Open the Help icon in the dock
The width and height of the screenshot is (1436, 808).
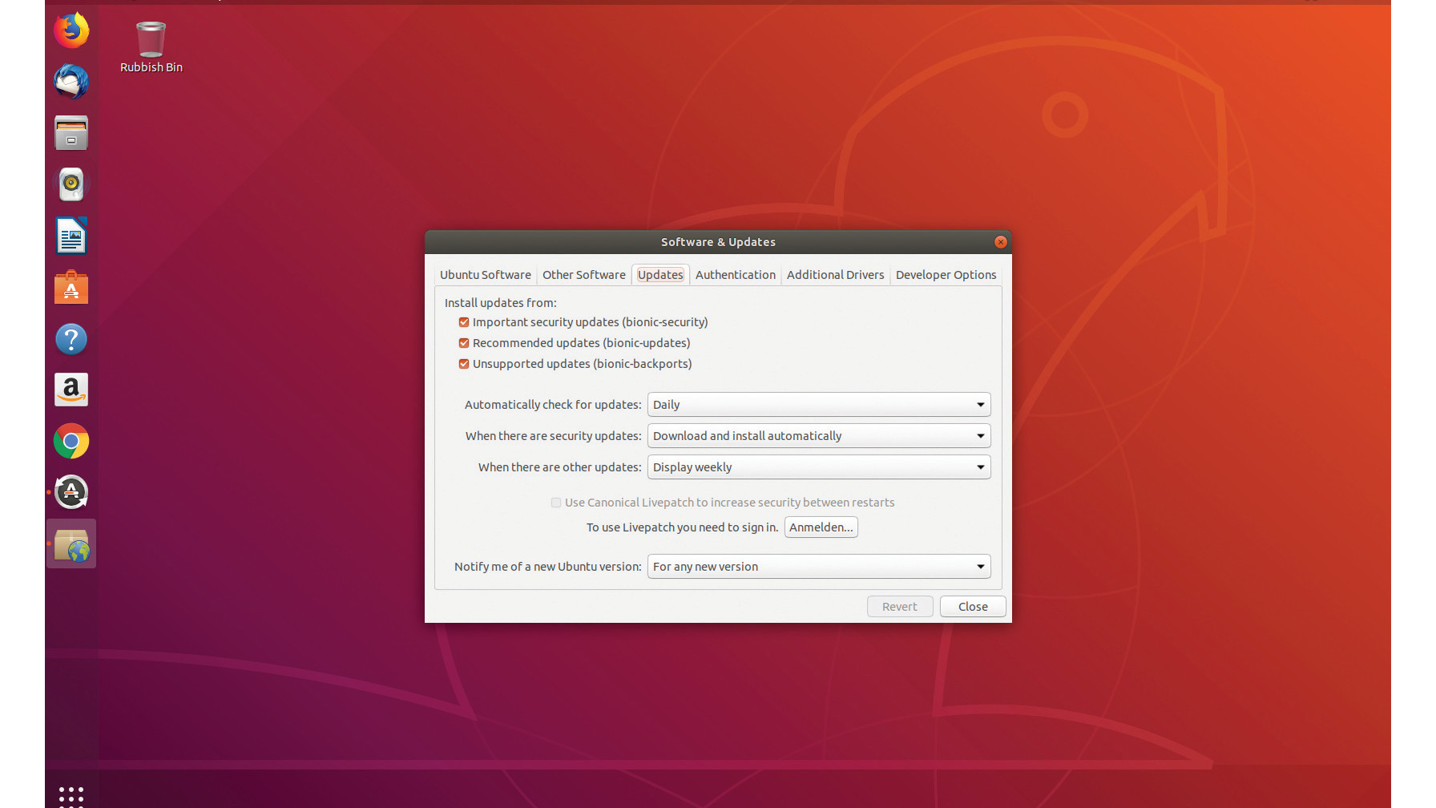coord(71,339)
